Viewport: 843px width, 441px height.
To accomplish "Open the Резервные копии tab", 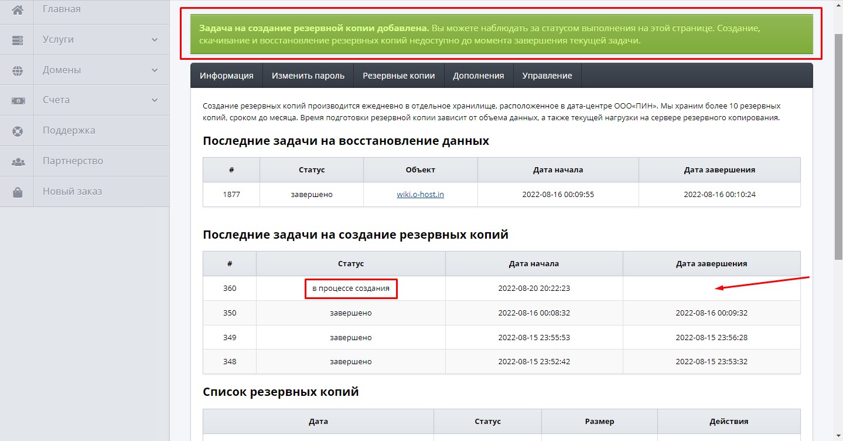I will [x=399, y=76].
